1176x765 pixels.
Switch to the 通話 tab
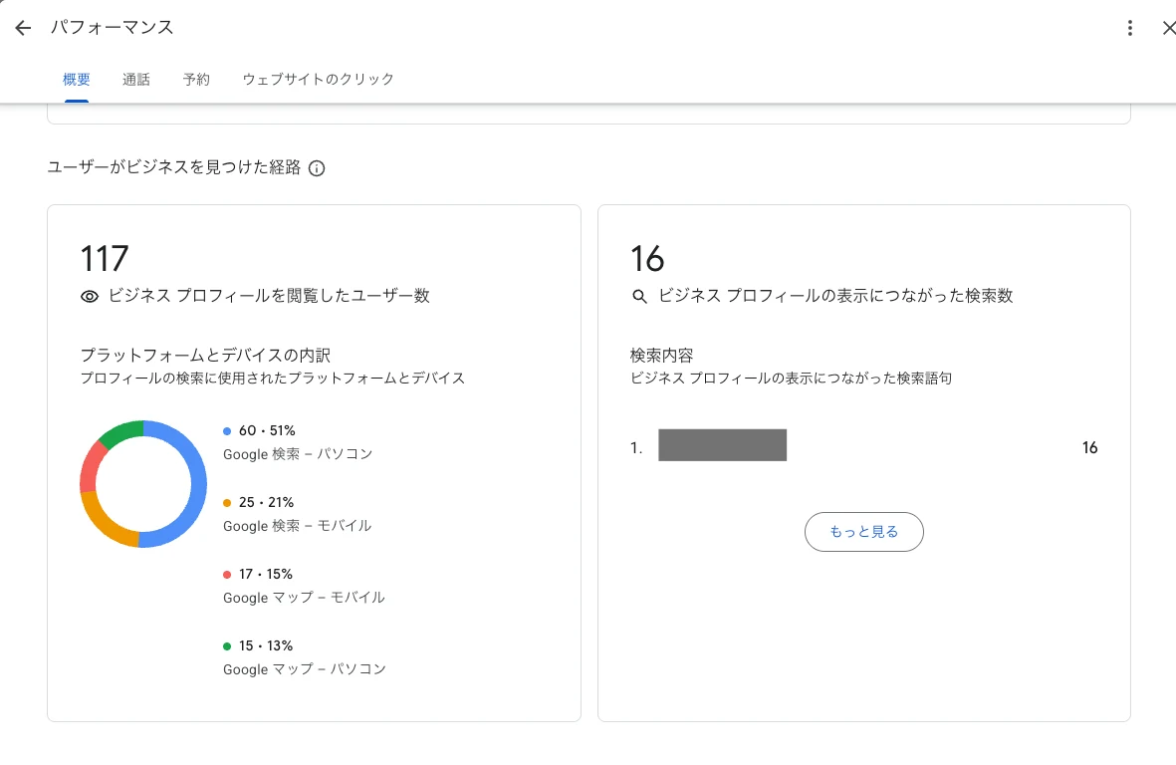click(136, 79)
